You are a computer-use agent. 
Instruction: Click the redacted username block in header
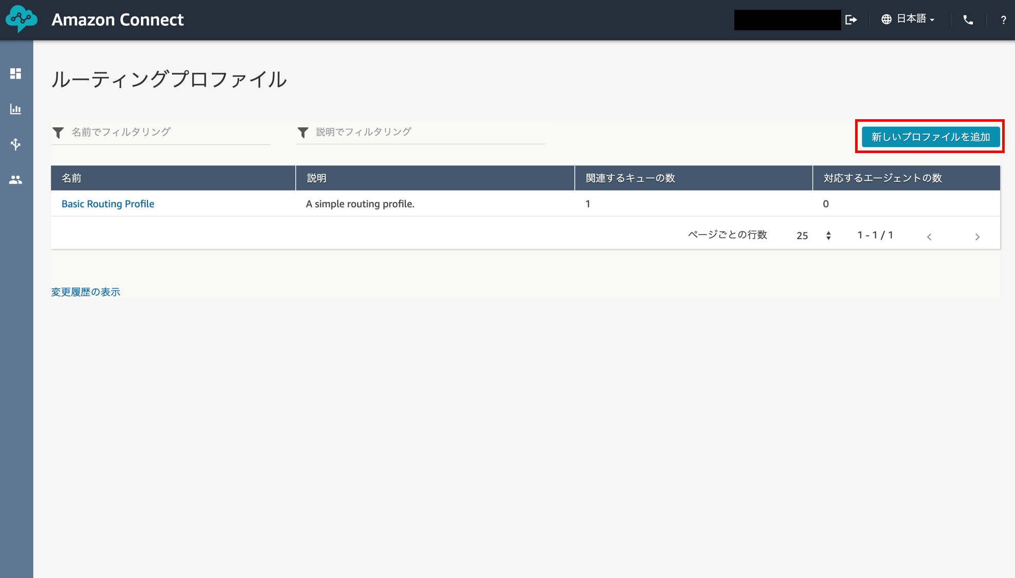click(787, 20)
